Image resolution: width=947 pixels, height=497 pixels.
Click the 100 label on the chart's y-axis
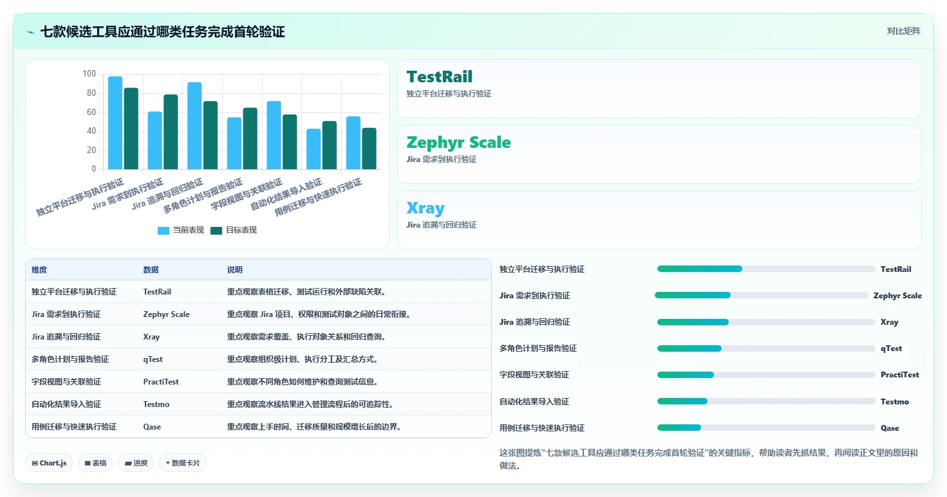tap(89, 74)
